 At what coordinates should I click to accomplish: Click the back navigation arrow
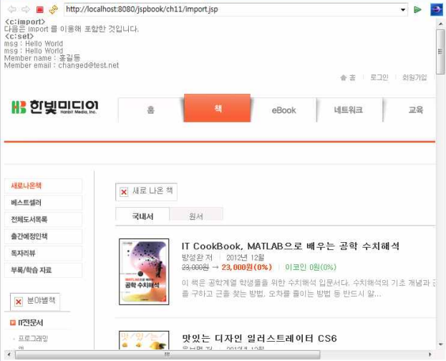click(12, 9)
